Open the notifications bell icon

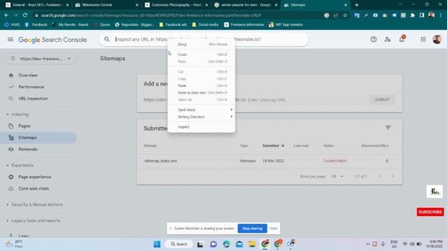[x=402, y=39]
